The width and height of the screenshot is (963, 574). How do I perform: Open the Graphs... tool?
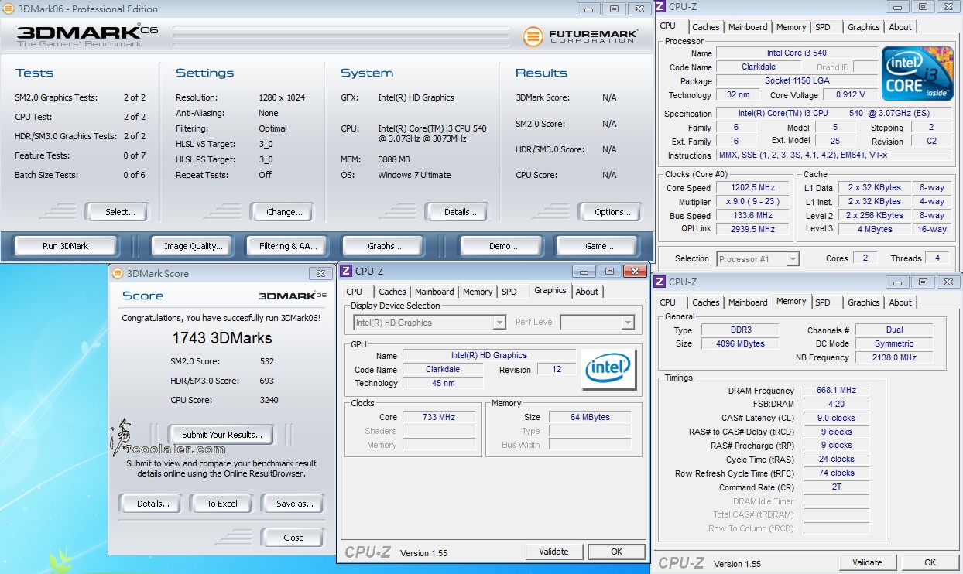point(385,246)
